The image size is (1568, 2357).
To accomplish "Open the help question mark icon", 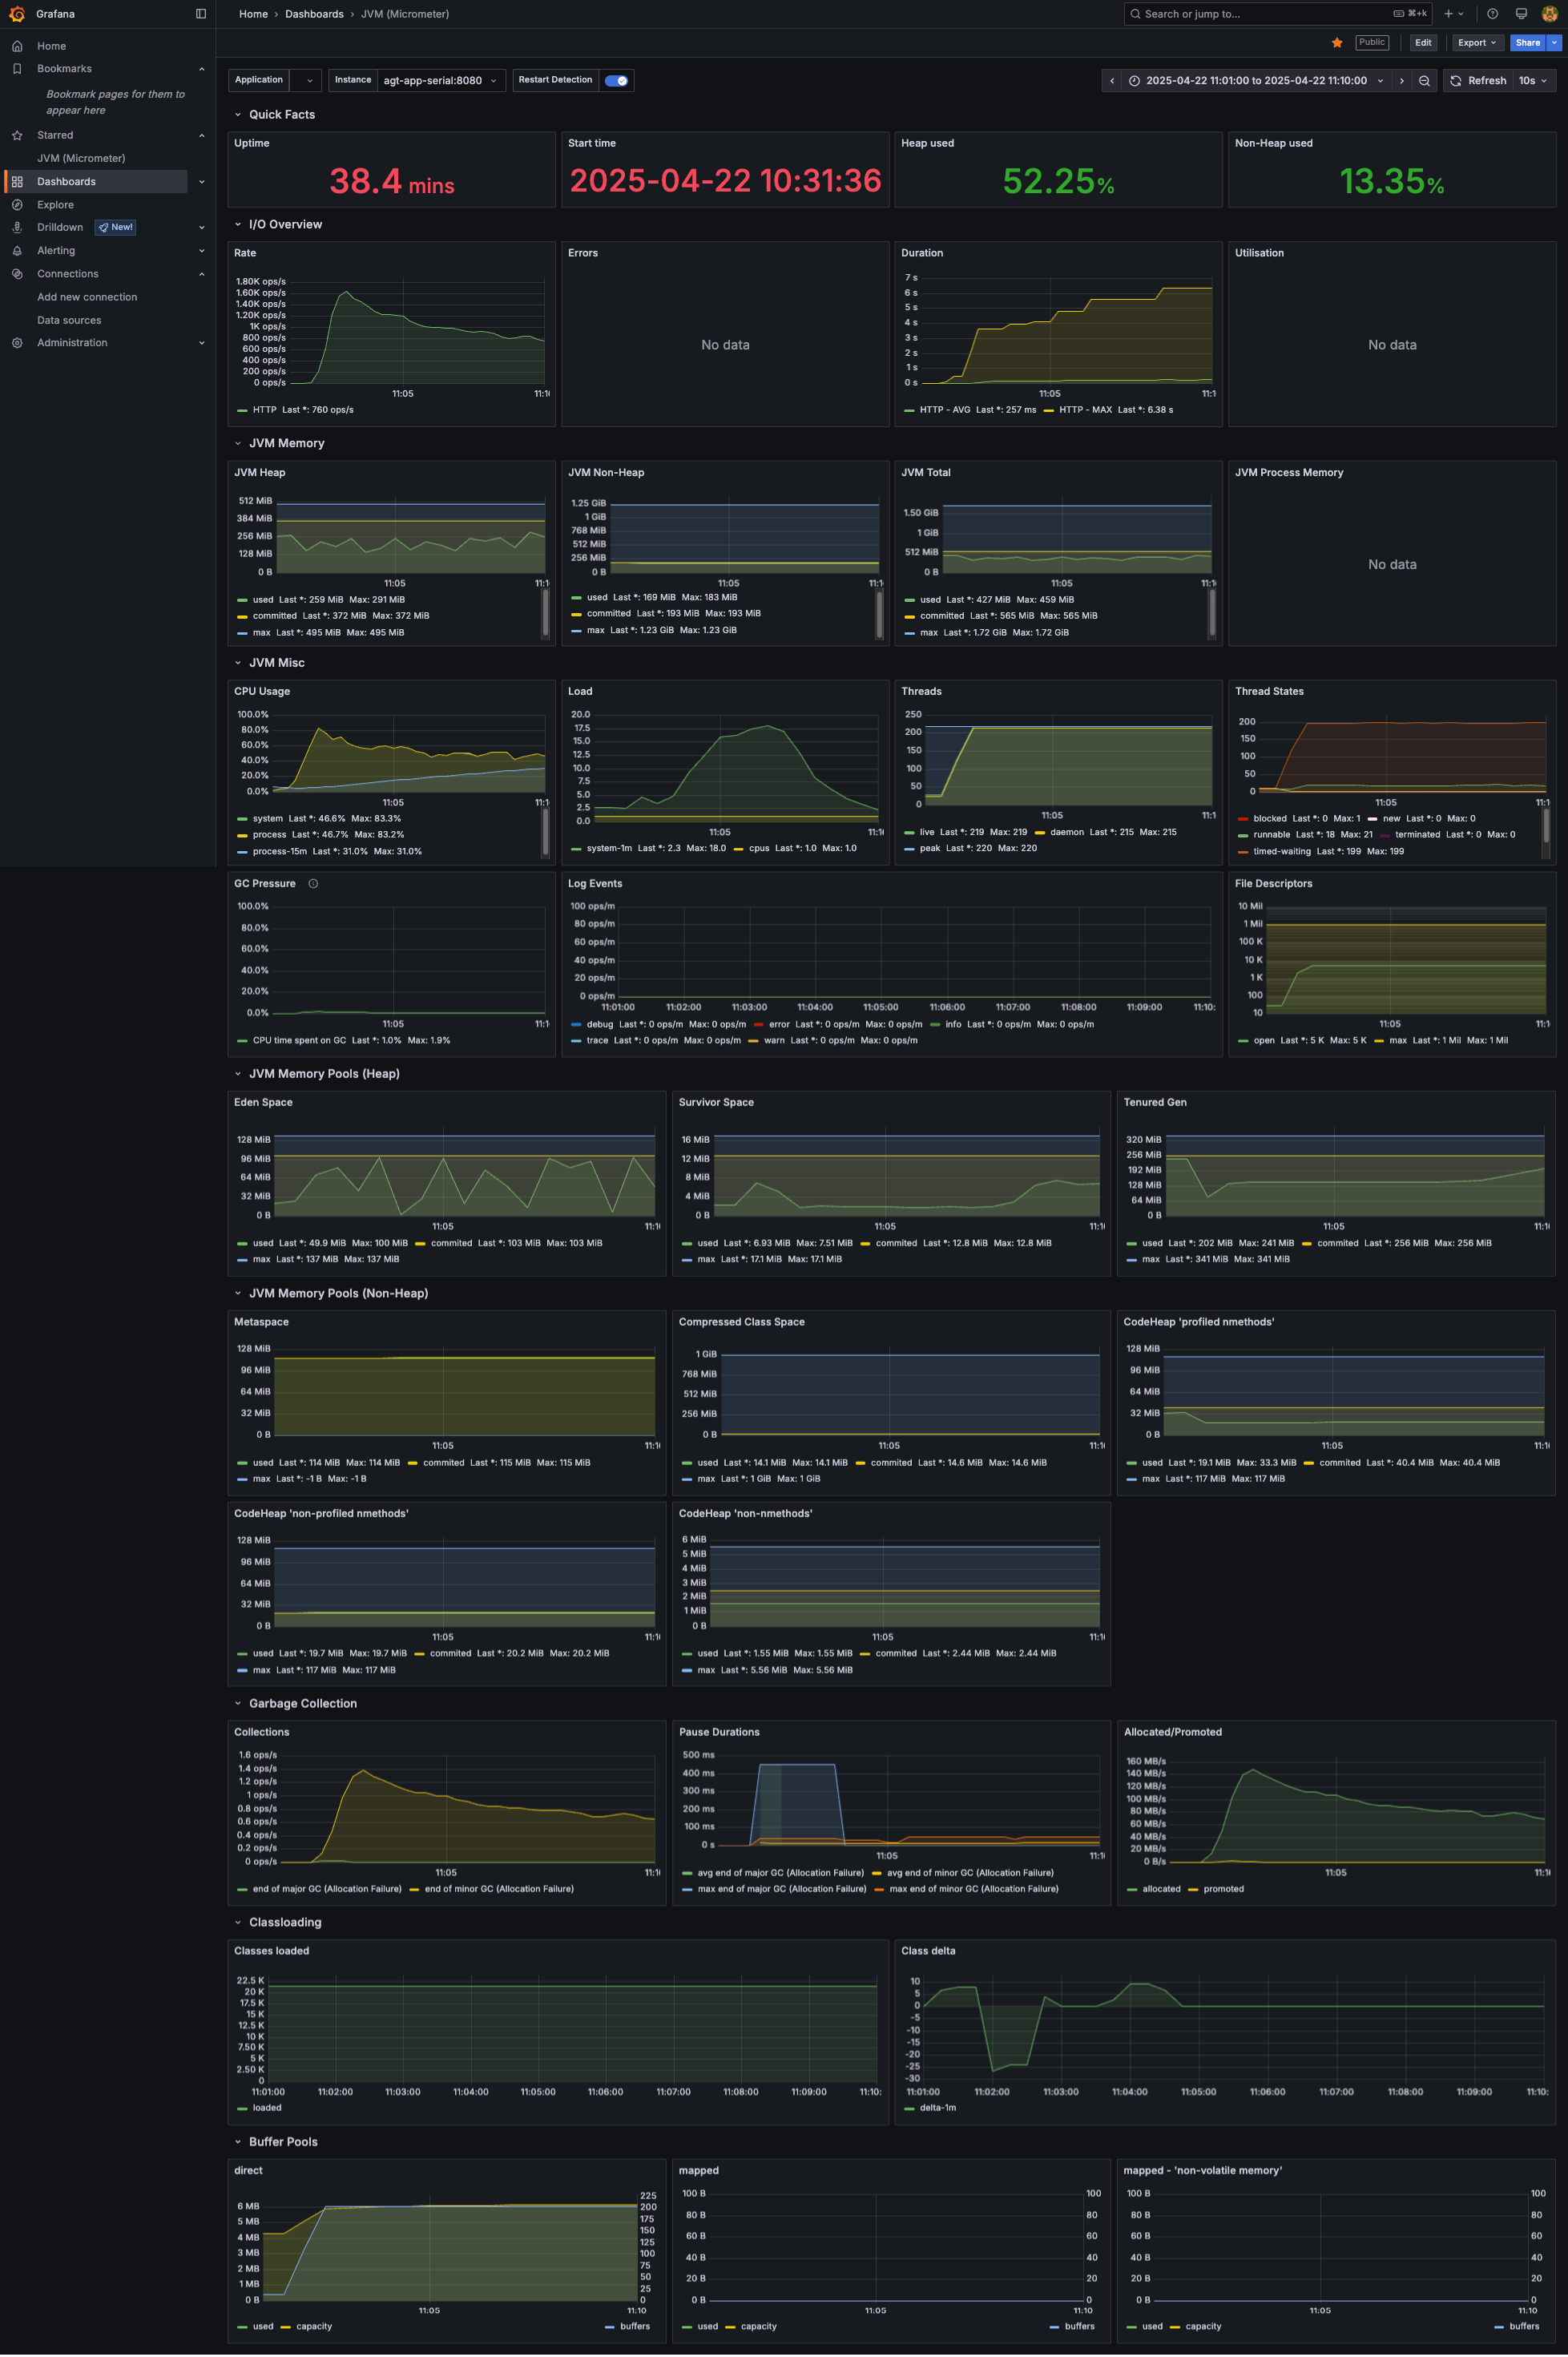I will [1492, 14].
